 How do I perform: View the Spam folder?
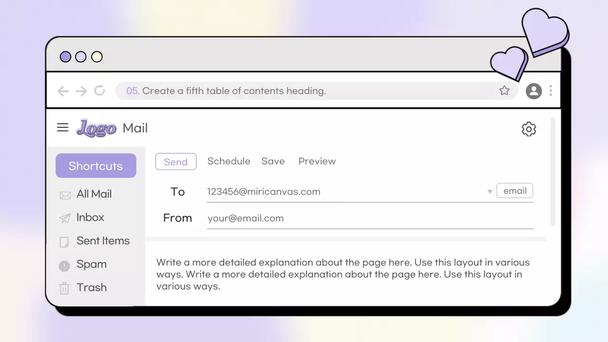coord(91,264)
